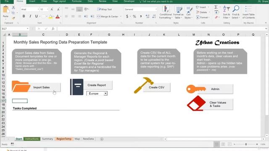Open the Insert ribbon tab
Viewport: 269px width, 151px height.
pyautogui.click(x=32, y=1)
